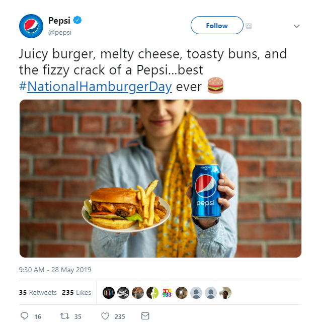Follow the Pepsi account
This screenshot has width=318, height=330.
(x=216, y=26)
